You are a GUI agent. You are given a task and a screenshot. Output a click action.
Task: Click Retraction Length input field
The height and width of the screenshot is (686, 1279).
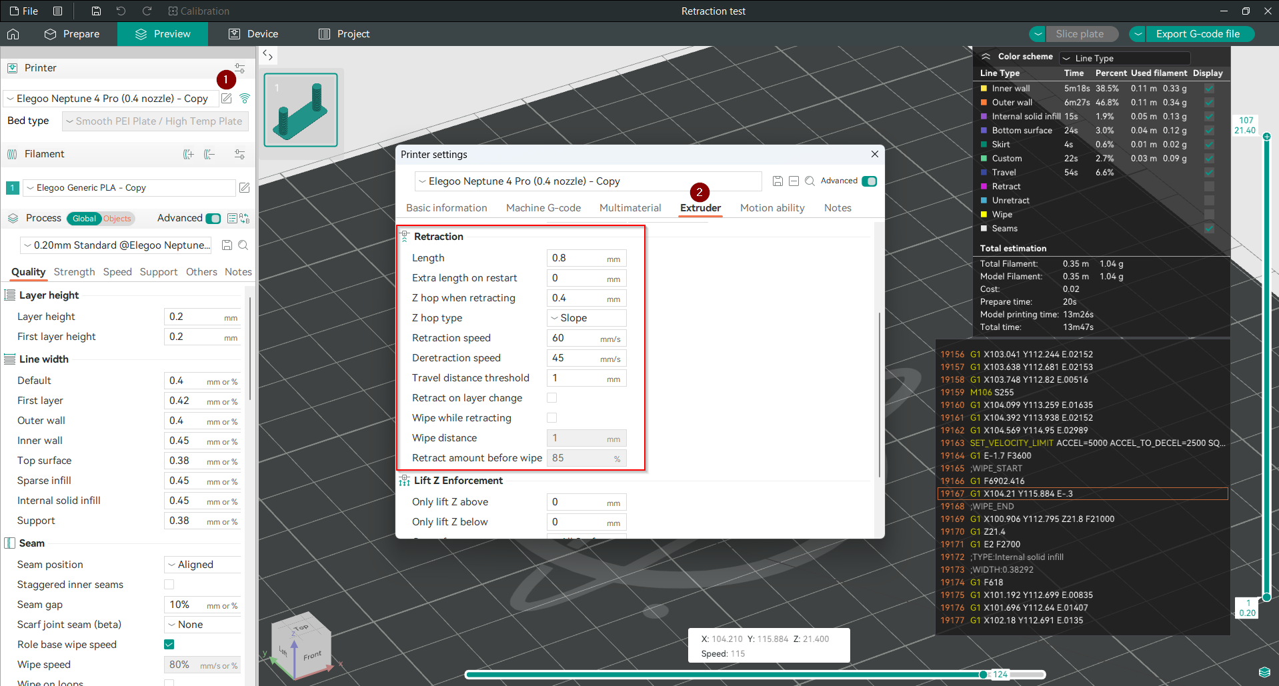tap(586, 258)
